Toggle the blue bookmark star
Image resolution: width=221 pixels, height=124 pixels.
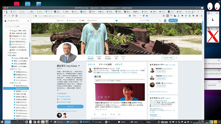click(x=147, y=16)
